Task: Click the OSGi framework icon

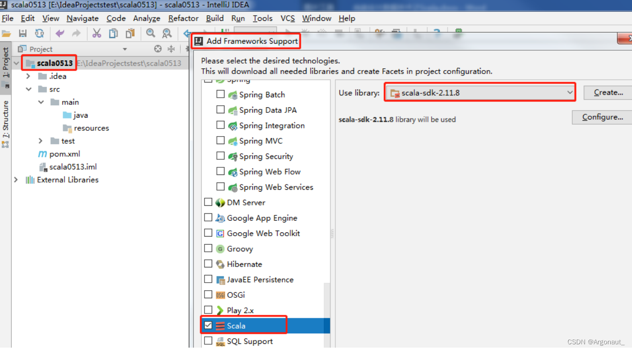Action: point(220,295)
